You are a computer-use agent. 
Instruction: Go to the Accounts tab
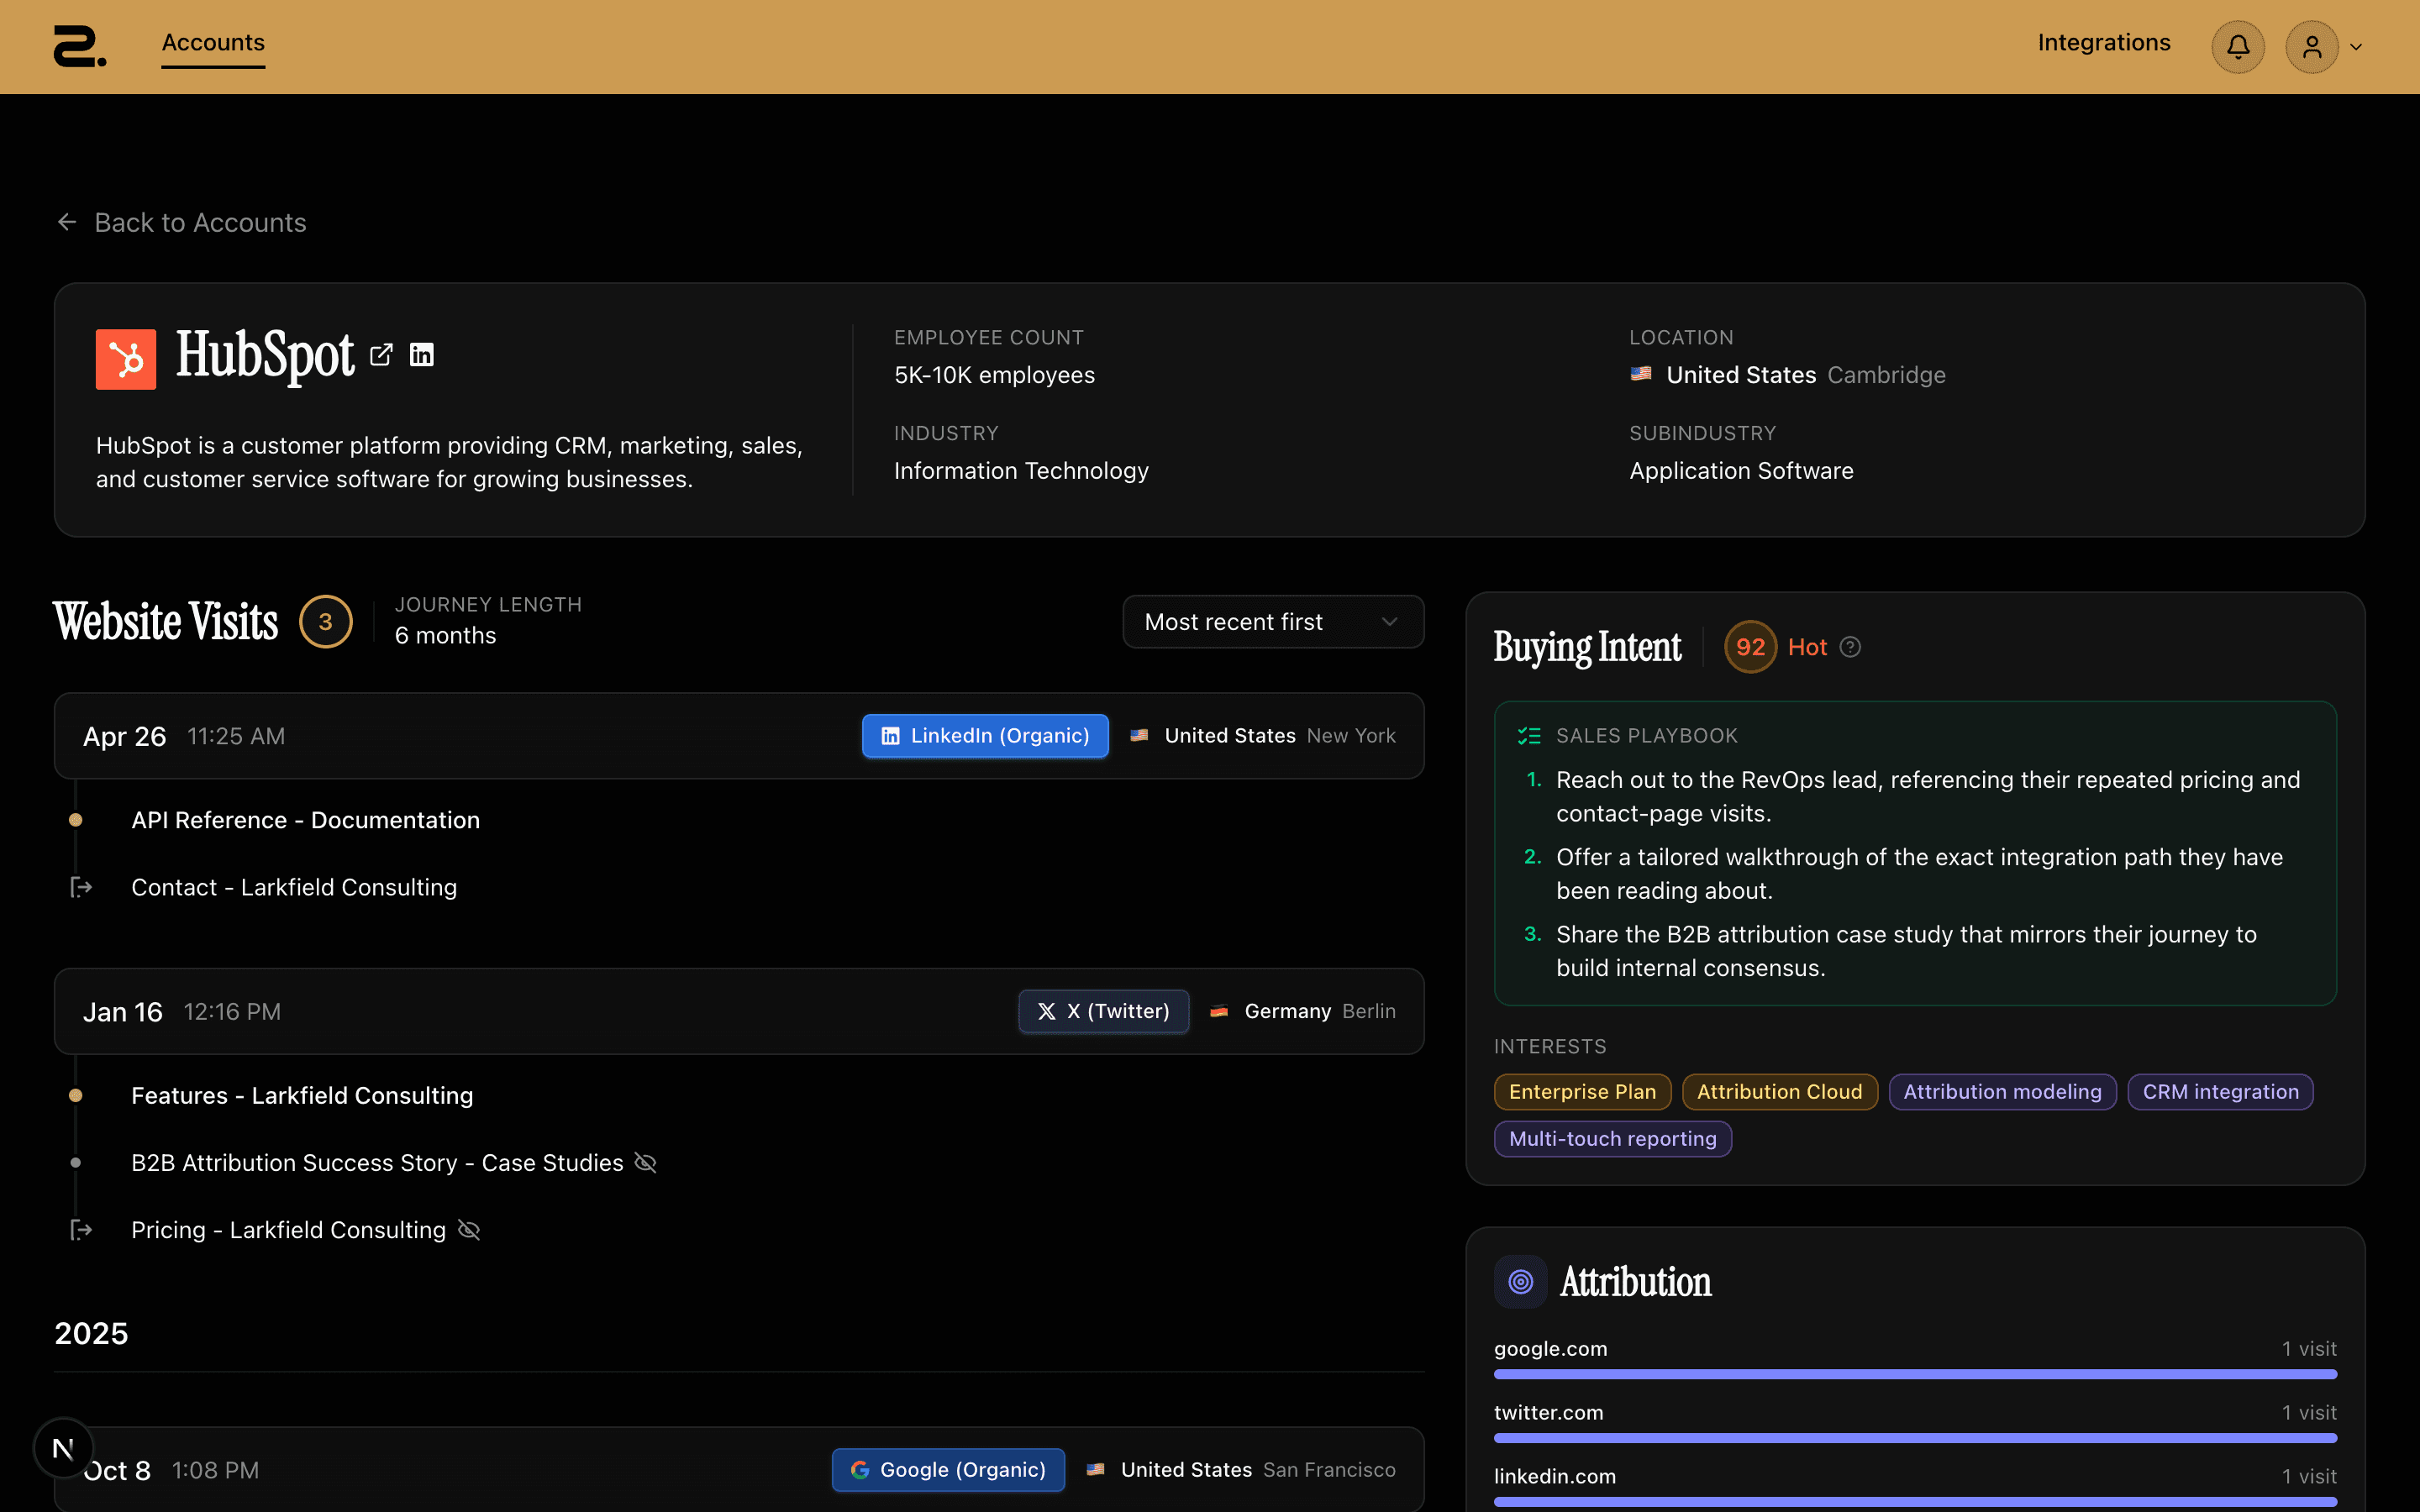213,43
